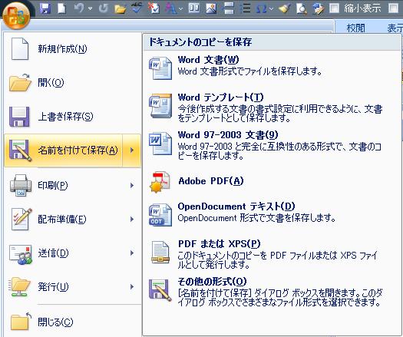The width and height of the screenshot is (403, 337).
Task: Click the print preview magnifier icon
Action: 301,8
